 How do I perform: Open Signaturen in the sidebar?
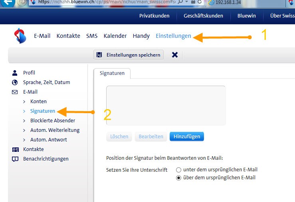click(x=43, y=111)
